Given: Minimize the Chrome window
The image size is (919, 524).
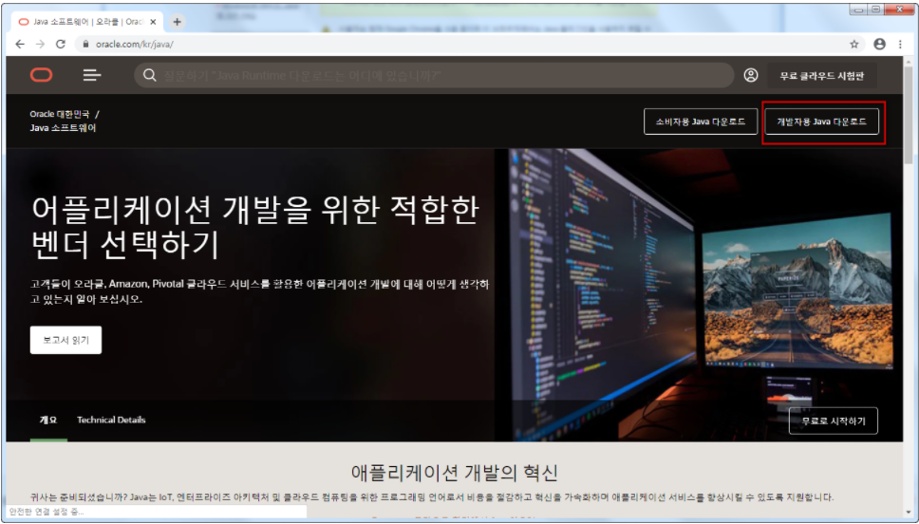Looking at the screenshot, I should pyautogui.click(x=857, y=9).
